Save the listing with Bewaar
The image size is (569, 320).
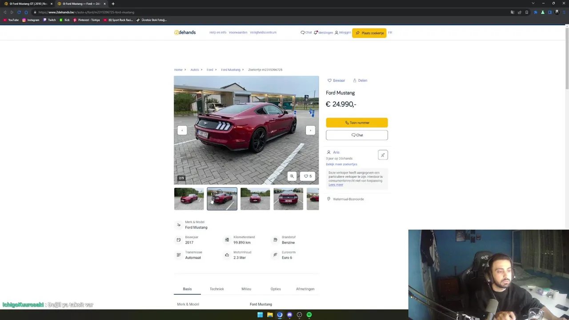pos(336,80)
